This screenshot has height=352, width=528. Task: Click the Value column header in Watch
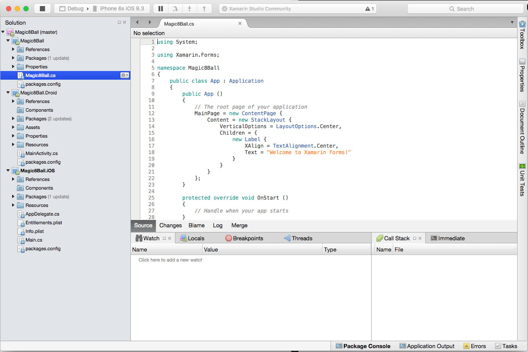tap(263, 249)
